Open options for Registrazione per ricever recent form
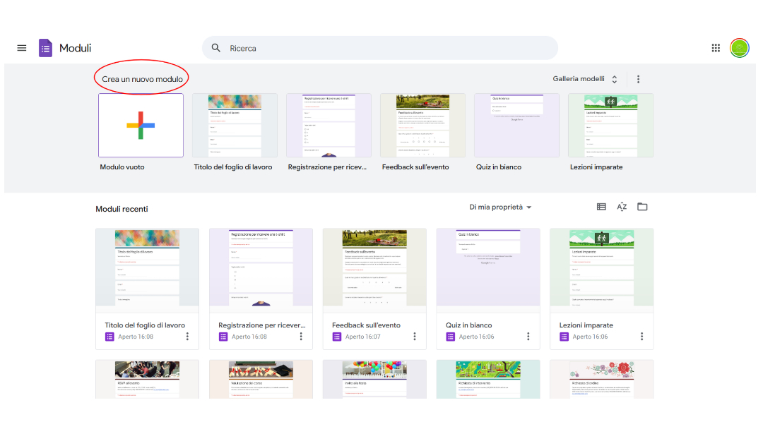 click(x=301, y=336)
